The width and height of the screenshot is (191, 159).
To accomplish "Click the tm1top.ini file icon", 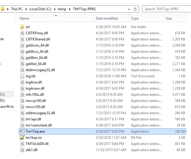I will 22,137.
